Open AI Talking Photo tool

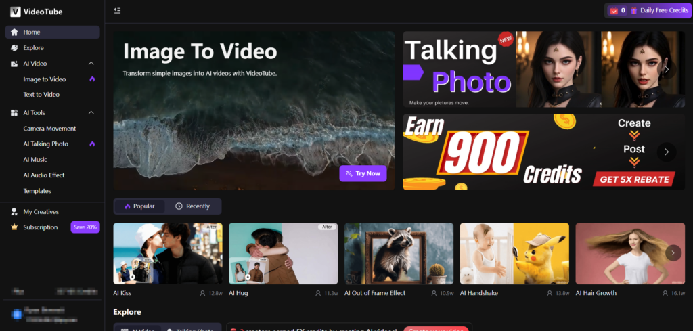(46, 144)
